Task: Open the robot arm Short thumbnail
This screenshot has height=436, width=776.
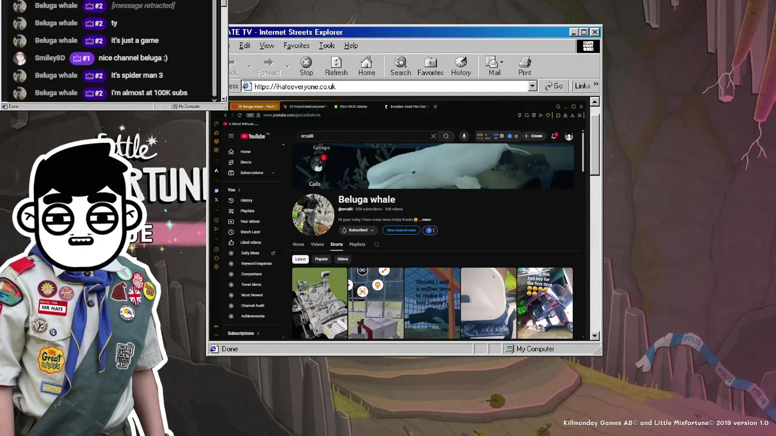Action: pyautogui.click(x=319, y=303)
